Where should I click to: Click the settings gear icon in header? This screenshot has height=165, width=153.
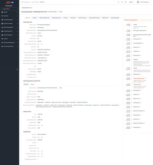pos(118,2)
